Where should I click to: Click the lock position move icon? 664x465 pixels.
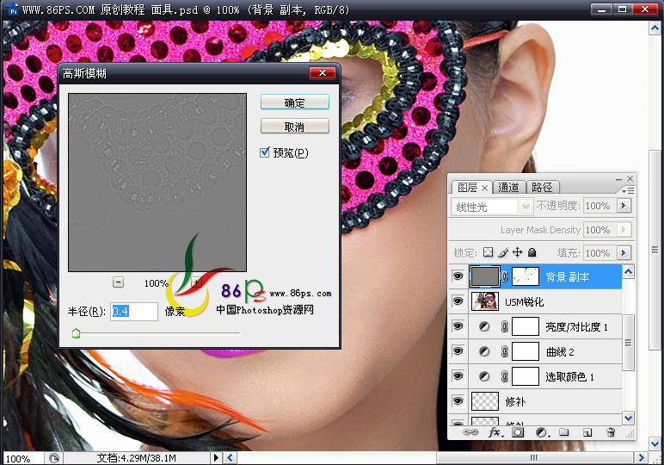(518, 253)
